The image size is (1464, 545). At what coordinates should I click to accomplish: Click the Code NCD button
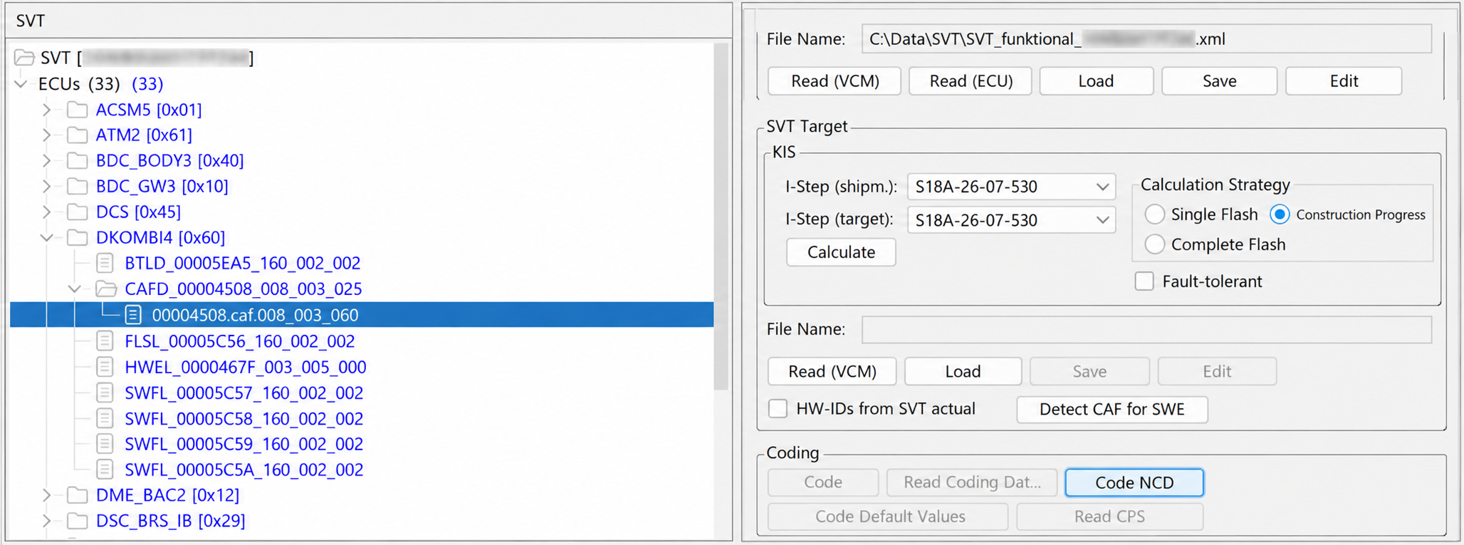1134,482
